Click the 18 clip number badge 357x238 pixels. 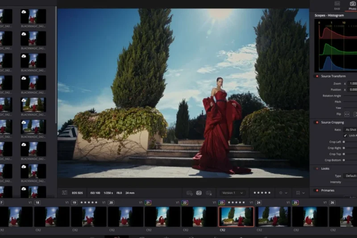[37, 202]
